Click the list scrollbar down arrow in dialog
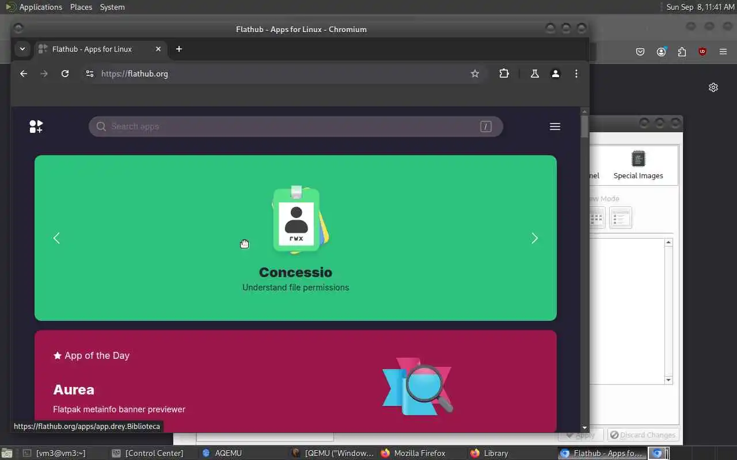The width and height of the screenshot is (737, 460). pos(668,380)
